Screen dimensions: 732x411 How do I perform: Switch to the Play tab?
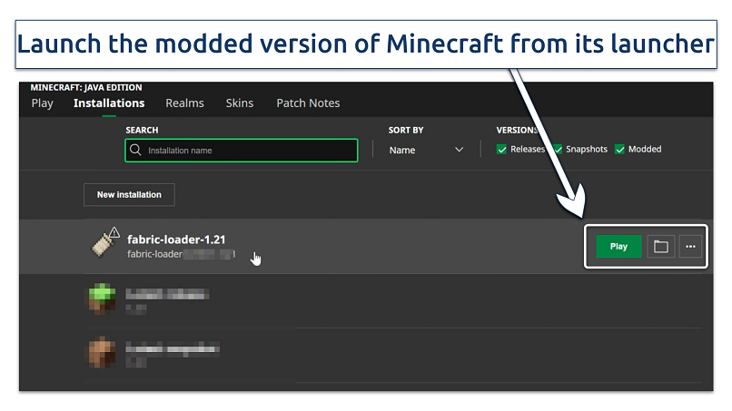(42, 103)
